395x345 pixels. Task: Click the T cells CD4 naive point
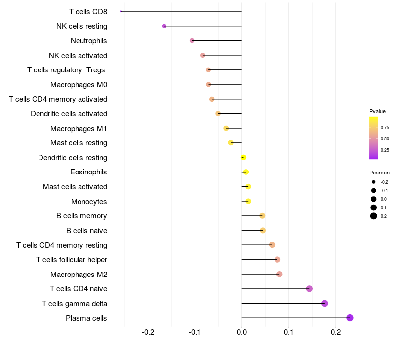pyautogui.click(x=310, y=289)
